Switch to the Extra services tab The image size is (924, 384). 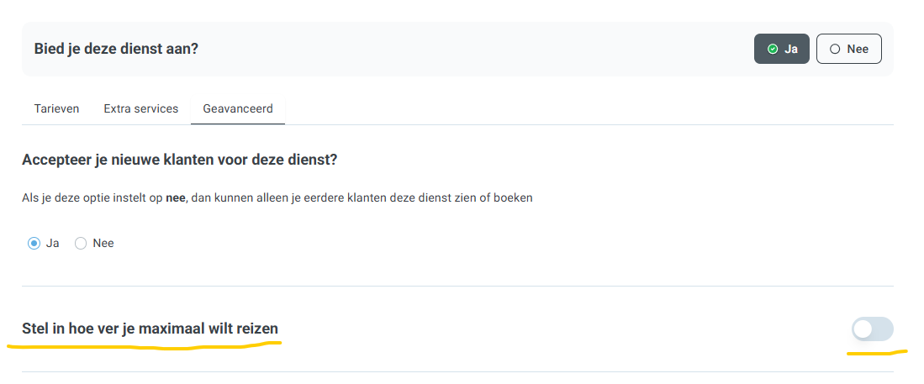point(141,109)
